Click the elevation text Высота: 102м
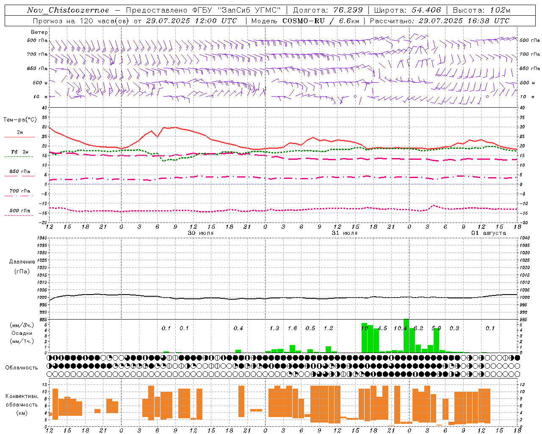 (x=481, y=10)
